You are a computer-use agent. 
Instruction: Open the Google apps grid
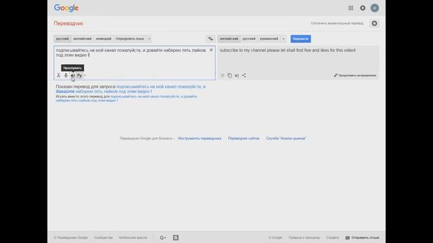[x=350, y=8]
